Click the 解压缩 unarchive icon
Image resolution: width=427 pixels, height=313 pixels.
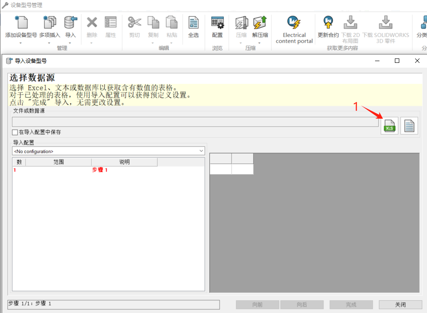coord(260,23)
